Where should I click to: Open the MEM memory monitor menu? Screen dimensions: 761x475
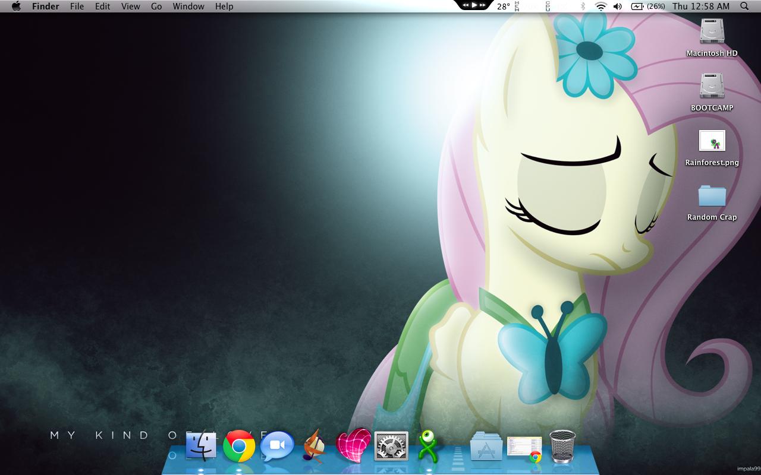click(517, 7)
